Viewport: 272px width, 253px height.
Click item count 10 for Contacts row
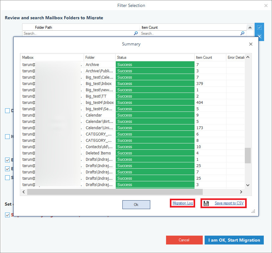point(198,147)
